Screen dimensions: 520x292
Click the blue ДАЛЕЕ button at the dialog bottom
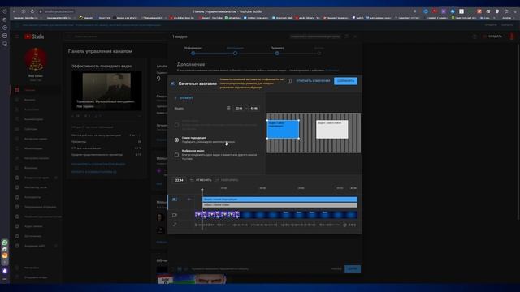(353, 268)
